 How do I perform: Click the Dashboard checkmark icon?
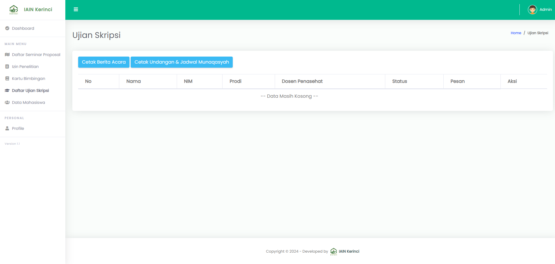click(x=7, y=28)
